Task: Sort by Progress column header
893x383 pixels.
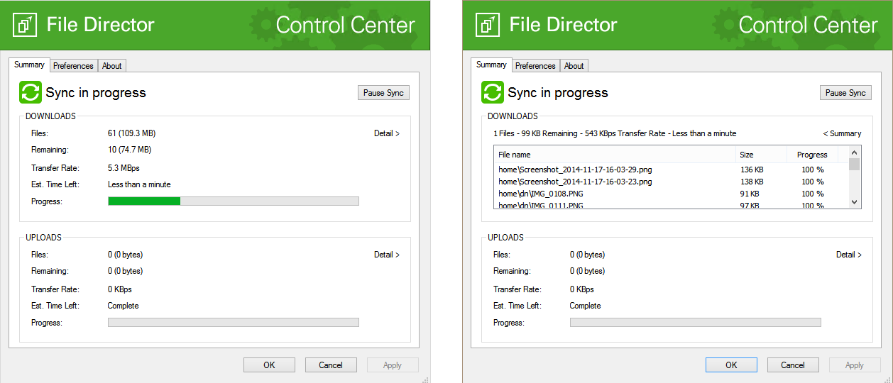Action: [812, 155]
